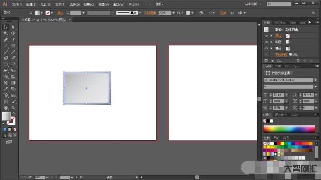The image size is (321, 180).
Task: Choose the Magic Wand tool
Action: click(6, 34)
